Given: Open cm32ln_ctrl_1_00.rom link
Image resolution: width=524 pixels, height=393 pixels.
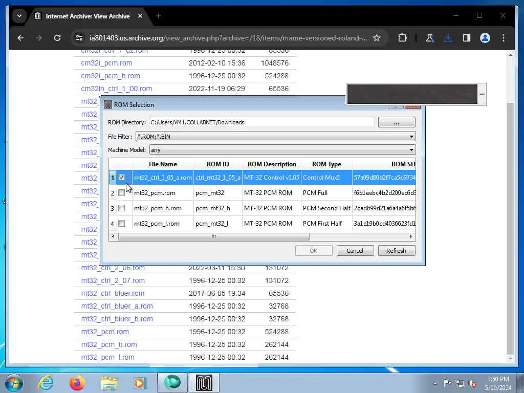Looking at the screenshot, I should [116, 89].
